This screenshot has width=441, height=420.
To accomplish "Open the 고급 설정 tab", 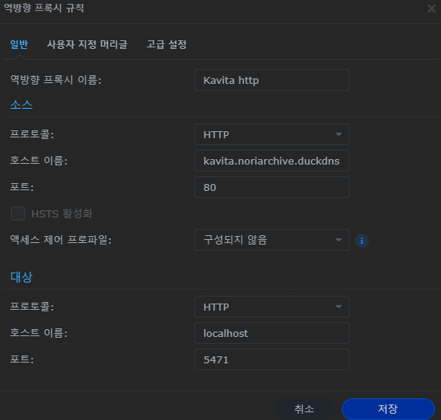I will click(x=167, y=44).
